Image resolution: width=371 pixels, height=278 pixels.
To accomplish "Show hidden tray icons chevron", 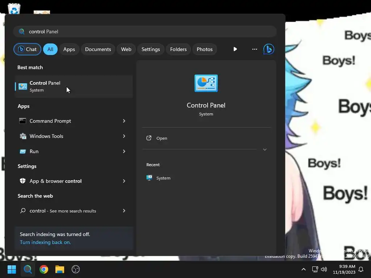I will pos(304,269).
